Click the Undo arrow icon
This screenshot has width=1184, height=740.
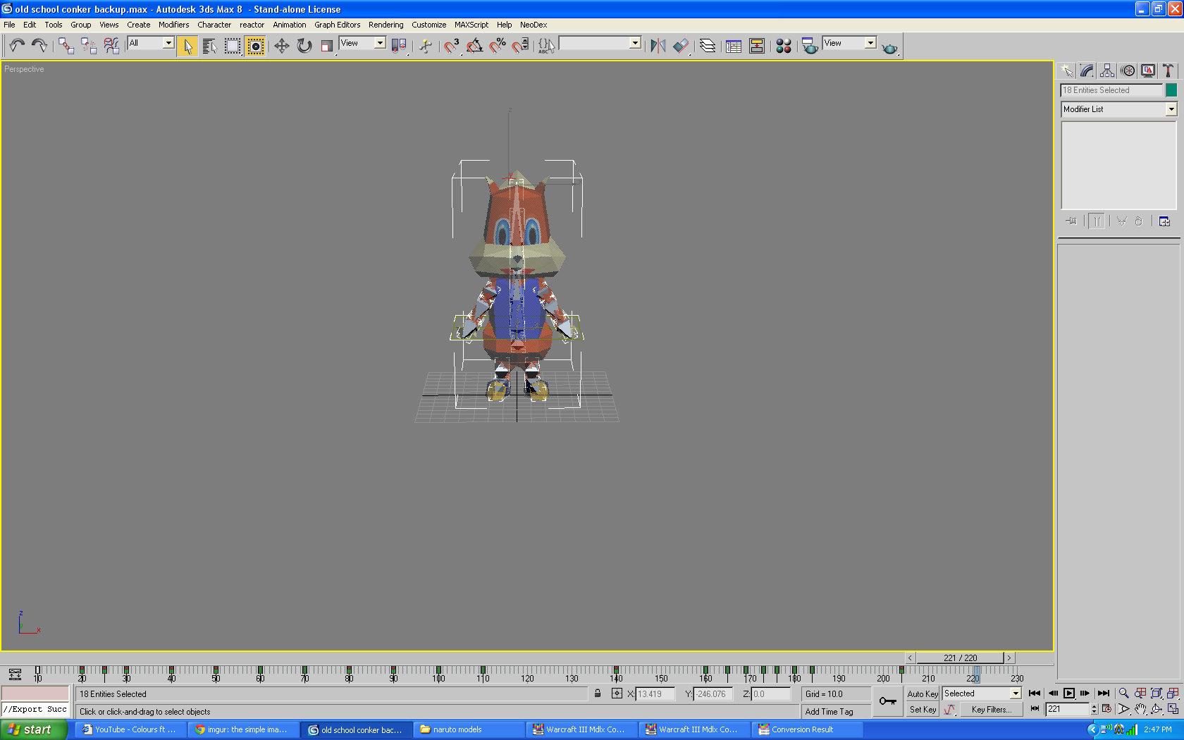(17, 46)
